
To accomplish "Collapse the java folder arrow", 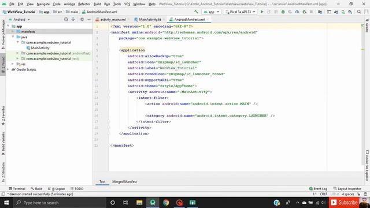I will pyautogui.click(x=13, y=37).
